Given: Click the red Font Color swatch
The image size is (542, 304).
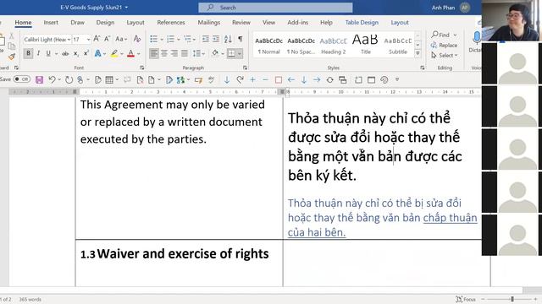Looking at the screenshot, I should coord(130,53).
